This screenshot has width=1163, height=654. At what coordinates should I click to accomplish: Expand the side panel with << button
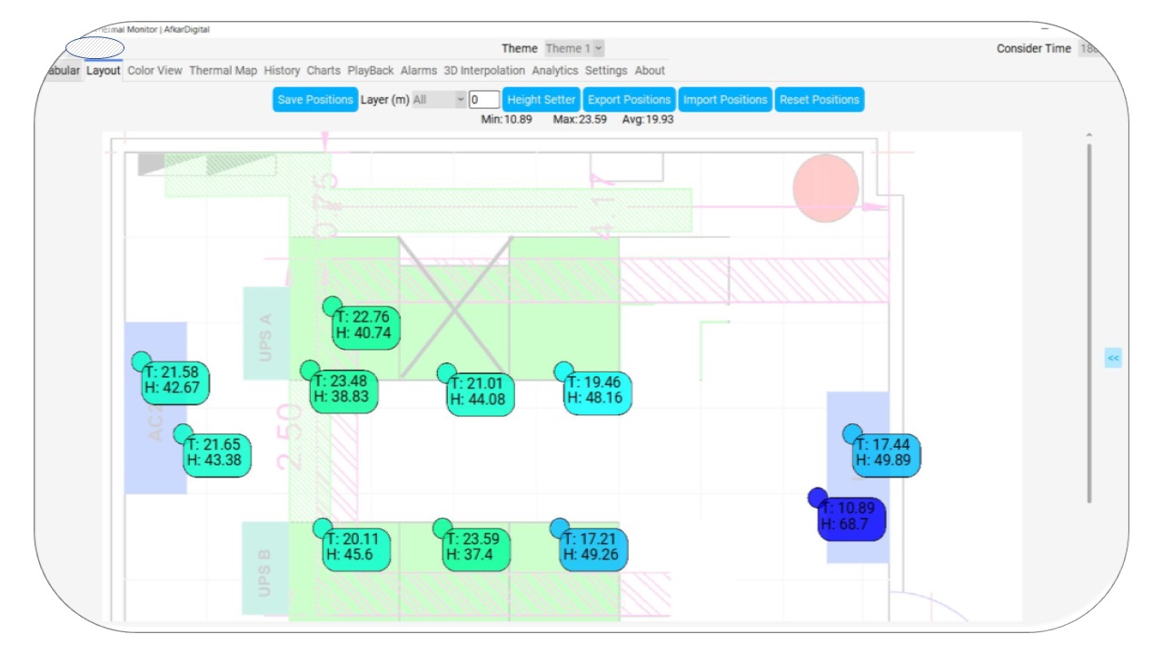click(x=1113, y=358)
